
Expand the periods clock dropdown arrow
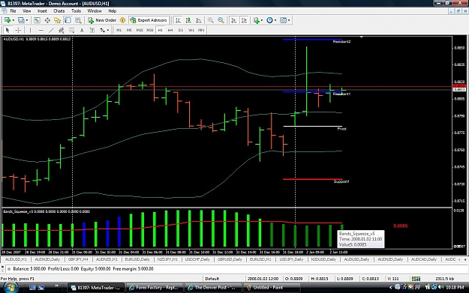pos(275,20)
